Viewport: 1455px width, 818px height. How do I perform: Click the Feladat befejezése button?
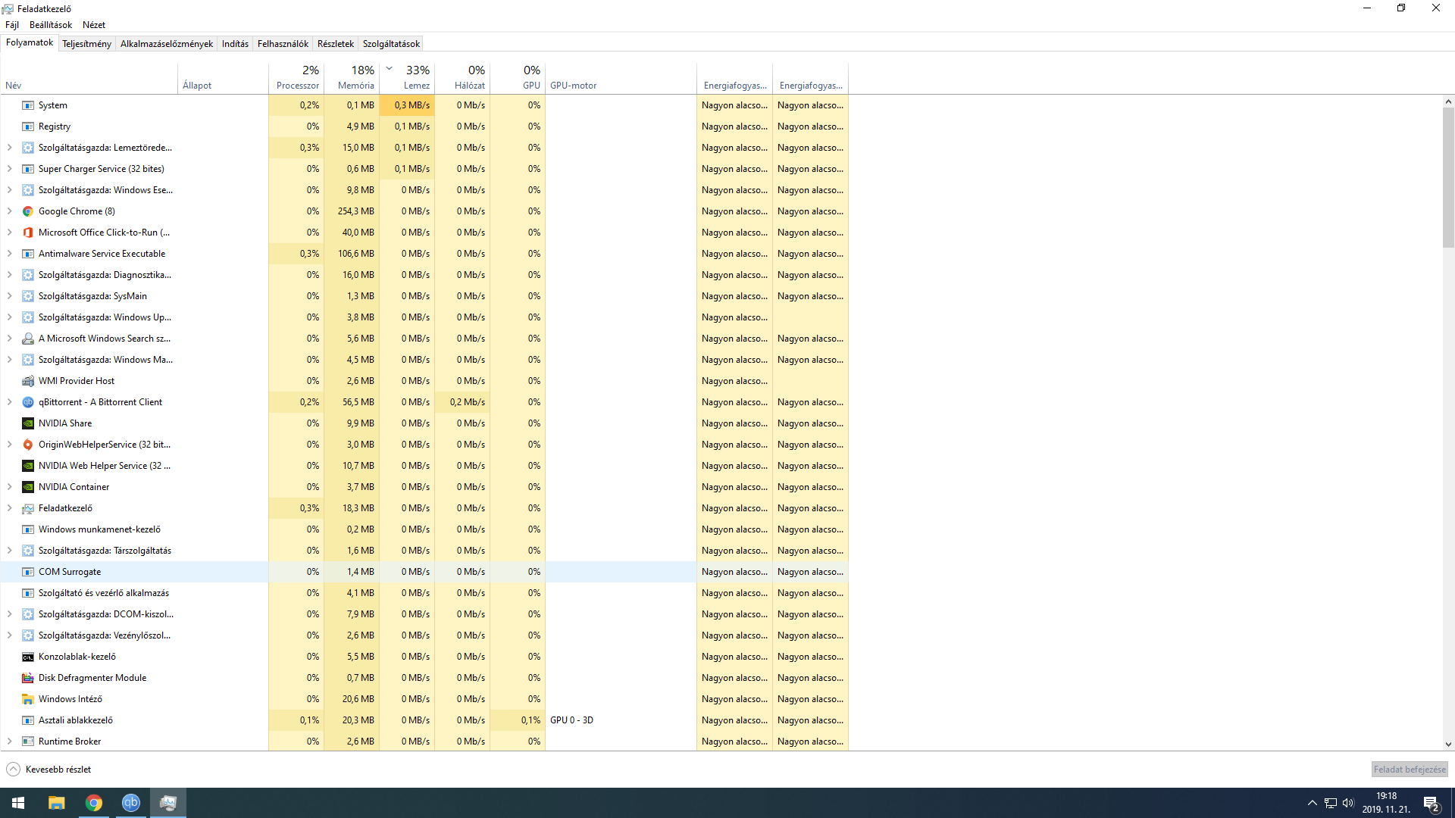click(x=1409, y=770)
